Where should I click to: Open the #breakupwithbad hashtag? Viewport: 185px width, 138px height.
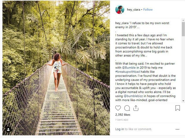coord(127,72)
